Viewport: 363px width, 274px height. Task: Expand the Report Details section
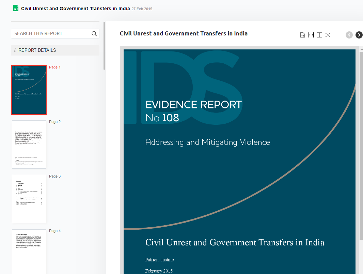[55, 50]
